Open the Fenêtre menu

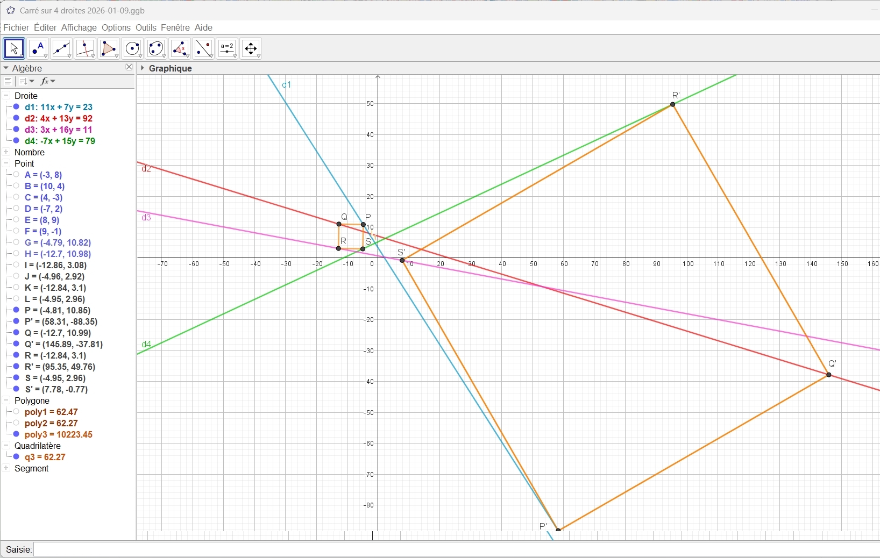175,28
